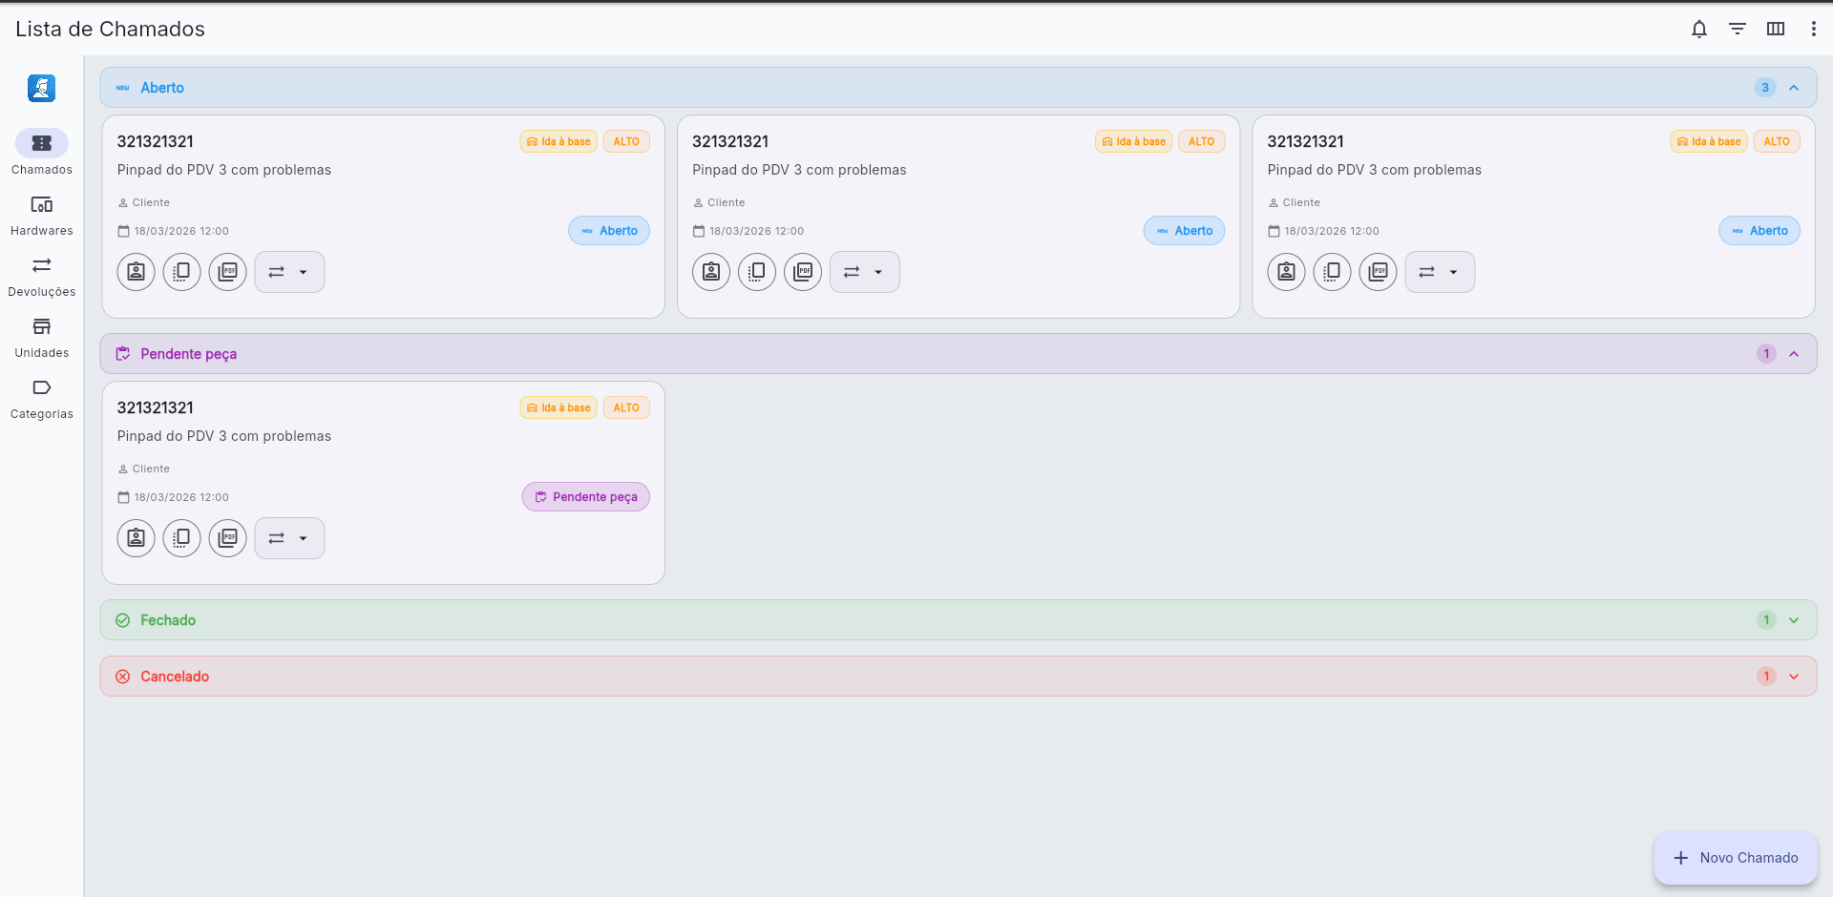Open status change dropdown on Pendente peça card
Screen dimensions: 1833x897
(289, 538)
